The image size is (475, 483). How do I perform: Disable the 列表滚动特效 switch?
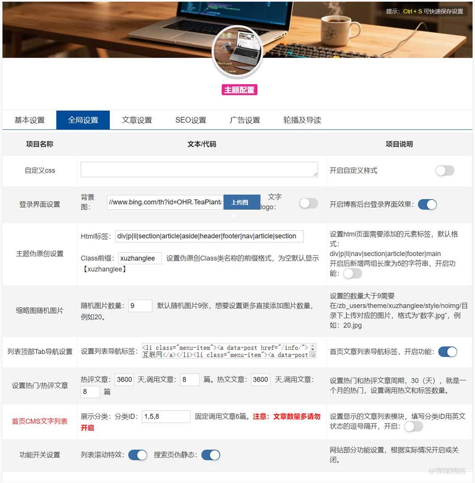tap(138, 455)
